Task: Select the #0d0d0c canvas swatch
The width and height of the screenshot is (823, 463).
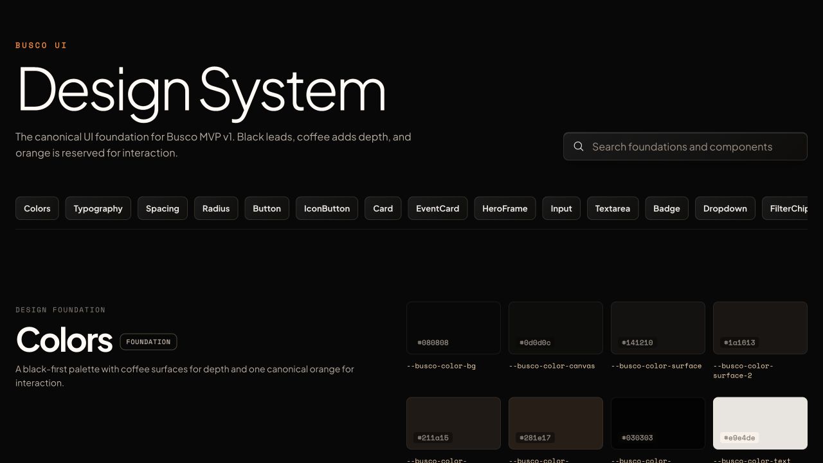Action: point(556,328)
